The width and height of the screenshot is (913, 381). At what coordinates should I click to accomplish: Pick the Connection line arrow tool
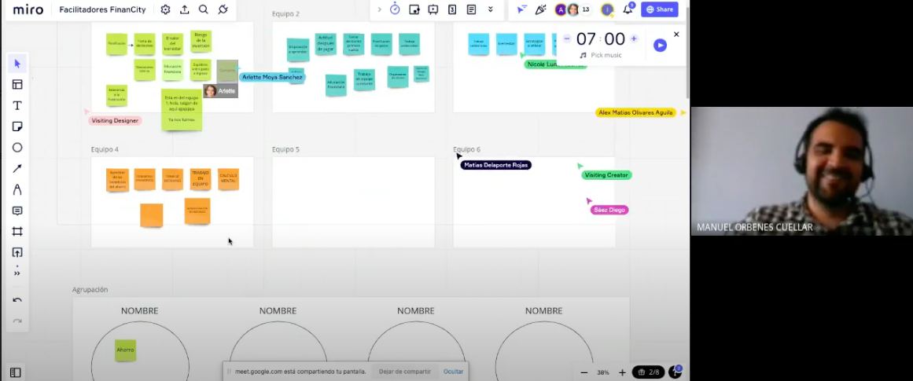[x=17, y=169]
